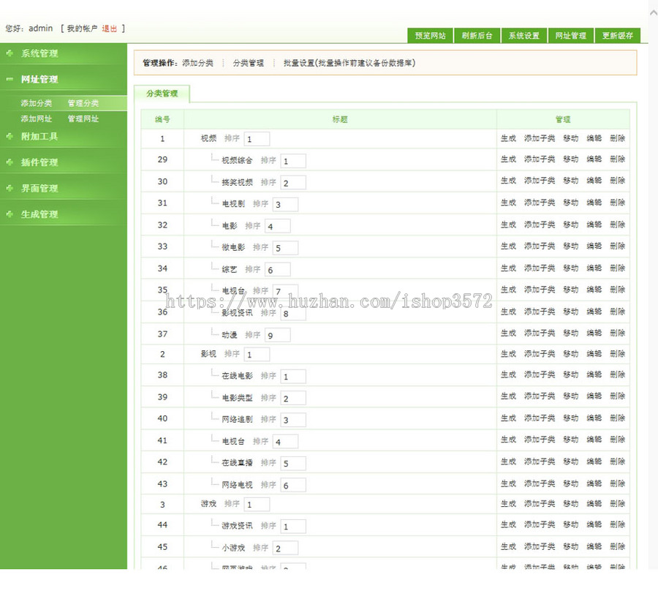Click 删除 in row 34 综艺
Screen dimensions: 658x599
617,268
